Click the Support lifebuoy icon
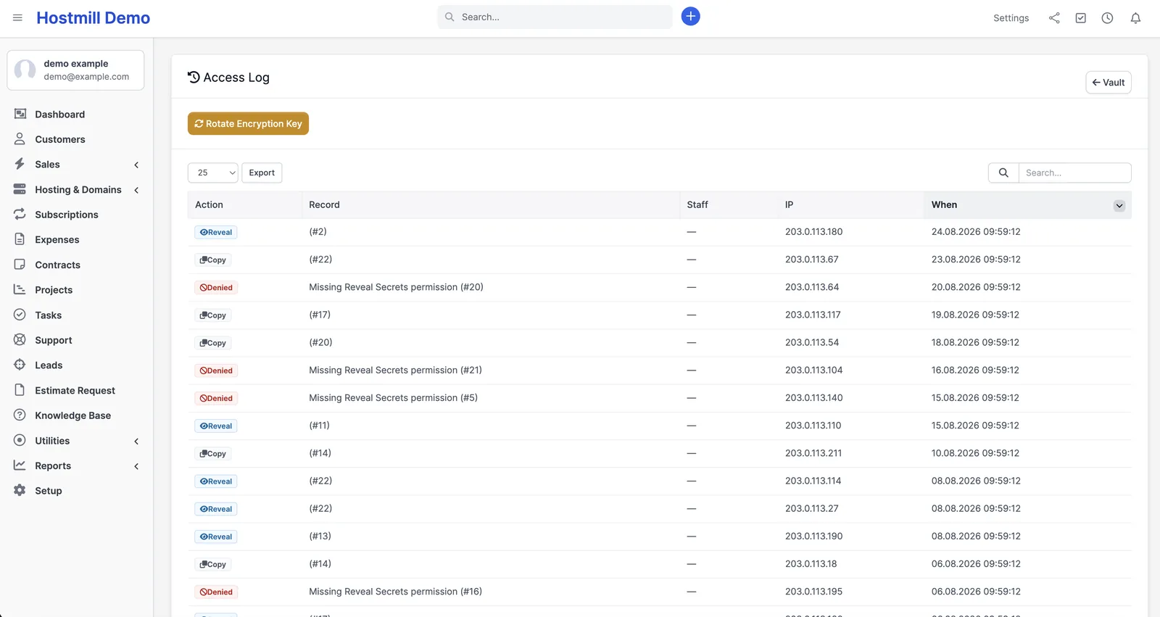Screen dimensions: 1160x617 (x=20, y=339)
